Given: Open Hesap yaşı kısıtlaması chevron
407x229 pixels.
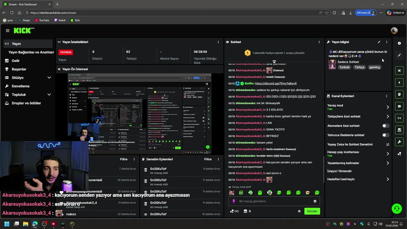Looking at the screenshot, I should pos(388,154).
